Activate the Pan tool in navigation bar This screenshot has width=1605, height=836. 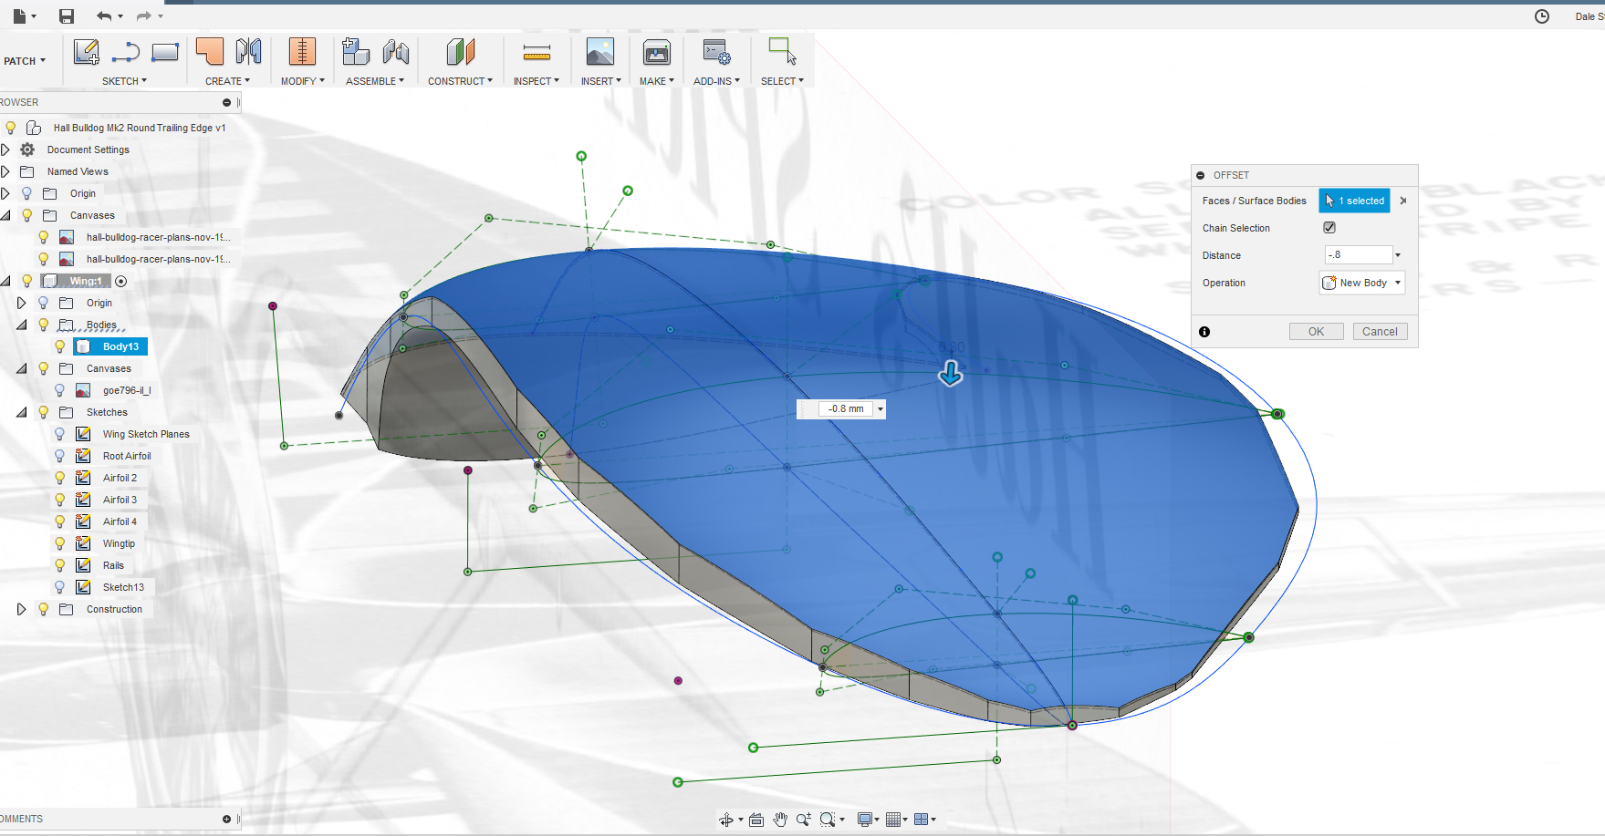coord(780,819)
